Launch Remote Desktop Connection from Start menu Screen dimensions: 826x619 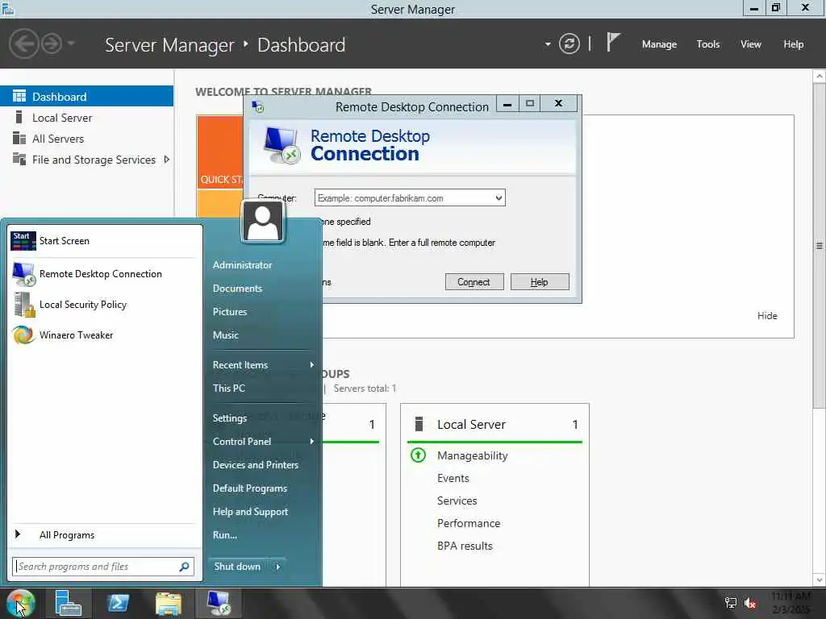click(104, 274)
